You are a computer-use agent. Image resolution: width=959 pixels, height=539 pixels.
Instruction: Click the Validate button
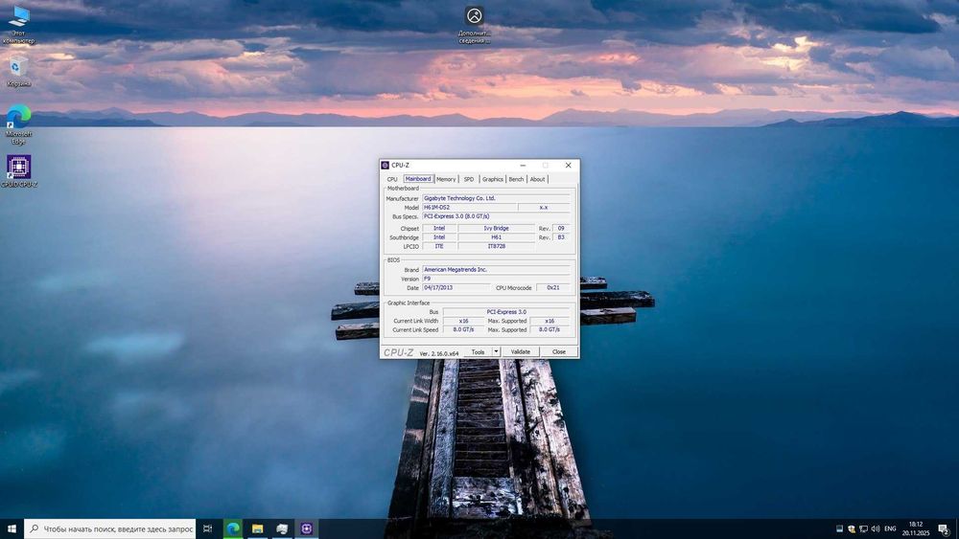point(521,352)
